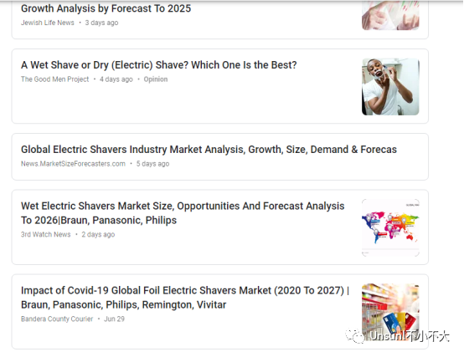Select the 3rd Watch News source label
The width and height of the screenshot is (464, 357).
45,234
